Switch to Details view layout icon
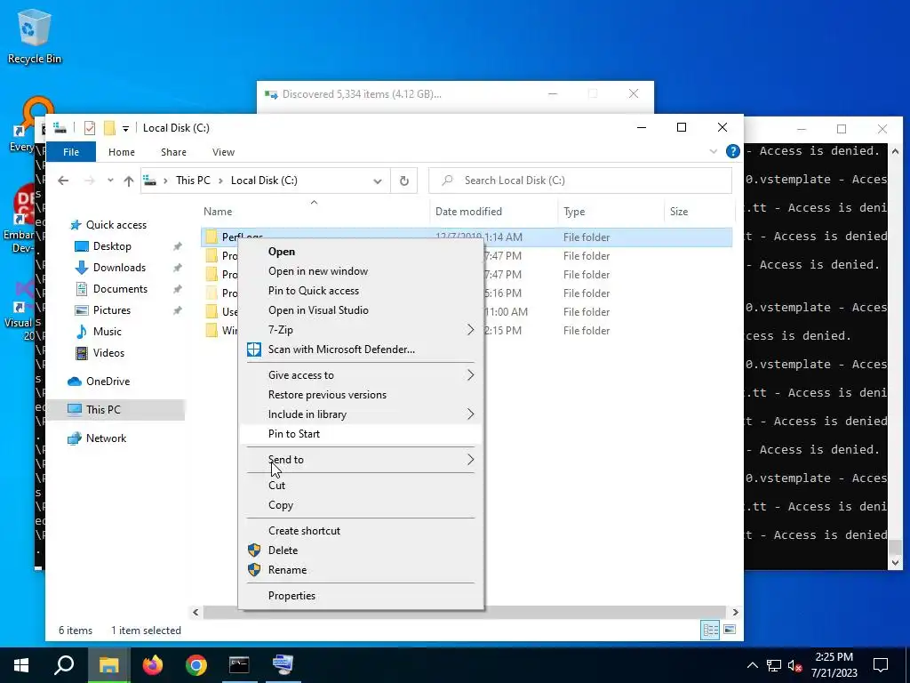 tap(710, 631)
